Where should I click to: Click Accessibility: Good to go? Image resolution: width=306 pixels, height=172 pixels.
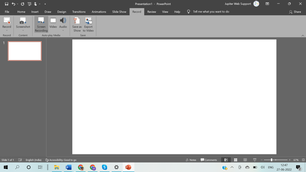[61, 160]
